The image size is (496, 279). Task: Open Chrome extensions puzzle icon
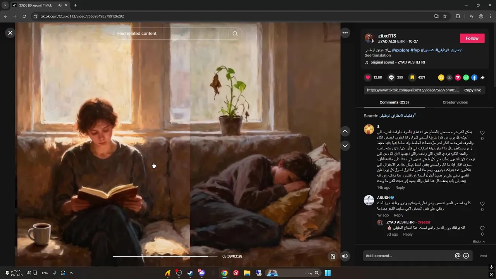pyautogui.click(x=458, y=16)
